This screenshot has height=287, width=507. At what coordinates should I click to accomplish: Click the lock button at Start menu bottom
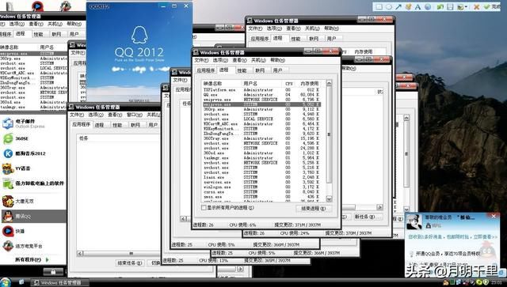[x=53, y=271]
